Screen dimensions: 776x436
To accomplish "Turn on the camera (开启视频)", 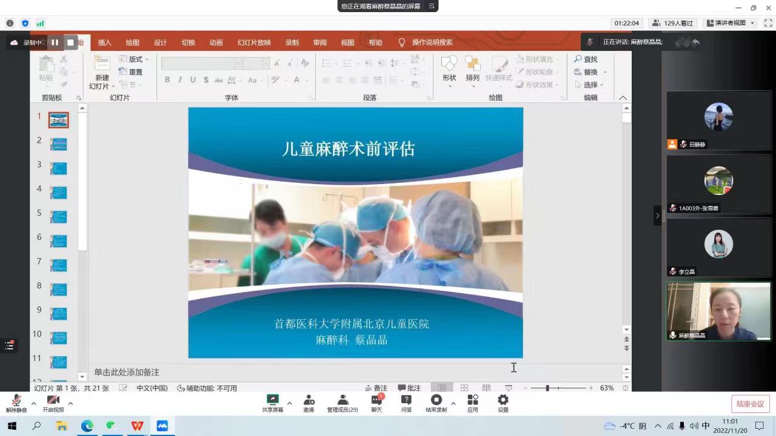I will [x=53, y=403].
